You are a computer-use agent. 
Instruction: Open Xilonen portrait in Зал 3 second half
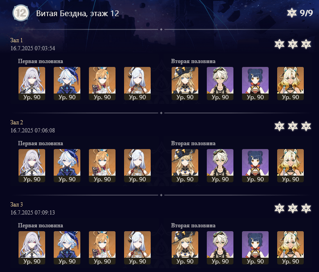tap(290, 248)
